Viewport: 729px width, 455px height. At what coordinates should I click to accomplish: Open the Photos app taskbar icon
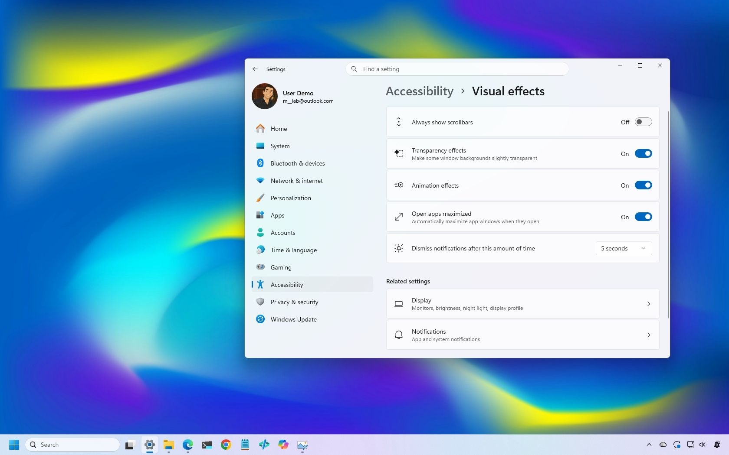(302, 445)
